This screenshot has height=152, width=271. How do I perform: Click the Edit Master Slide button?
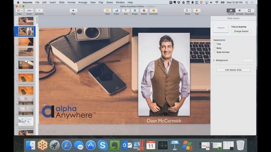(x=233, y=70)
